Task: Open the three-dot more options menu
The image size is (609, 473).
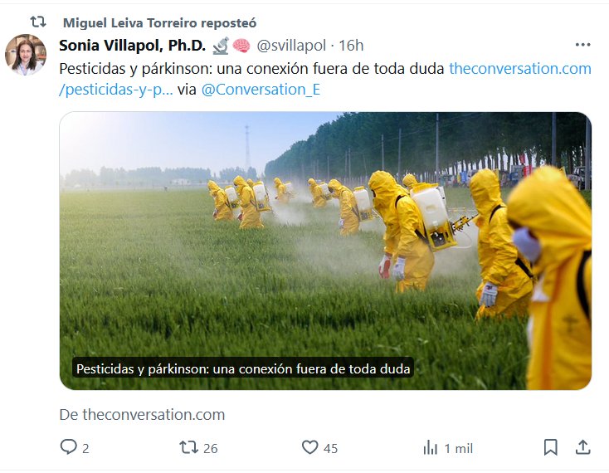Action: click(583, 45)
